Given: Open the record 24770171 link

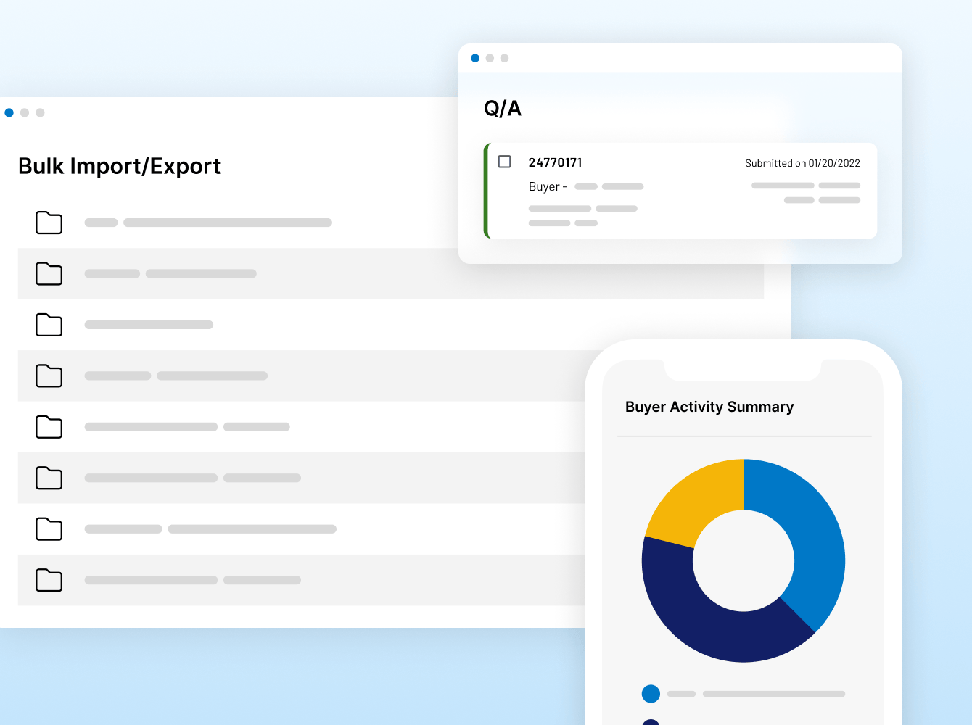Looking at the screenshot, I should [x=556, y=162].
